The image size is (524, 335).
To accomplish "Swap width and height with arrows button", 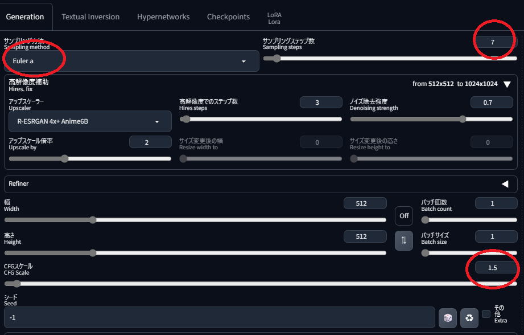I will [403, 240].
